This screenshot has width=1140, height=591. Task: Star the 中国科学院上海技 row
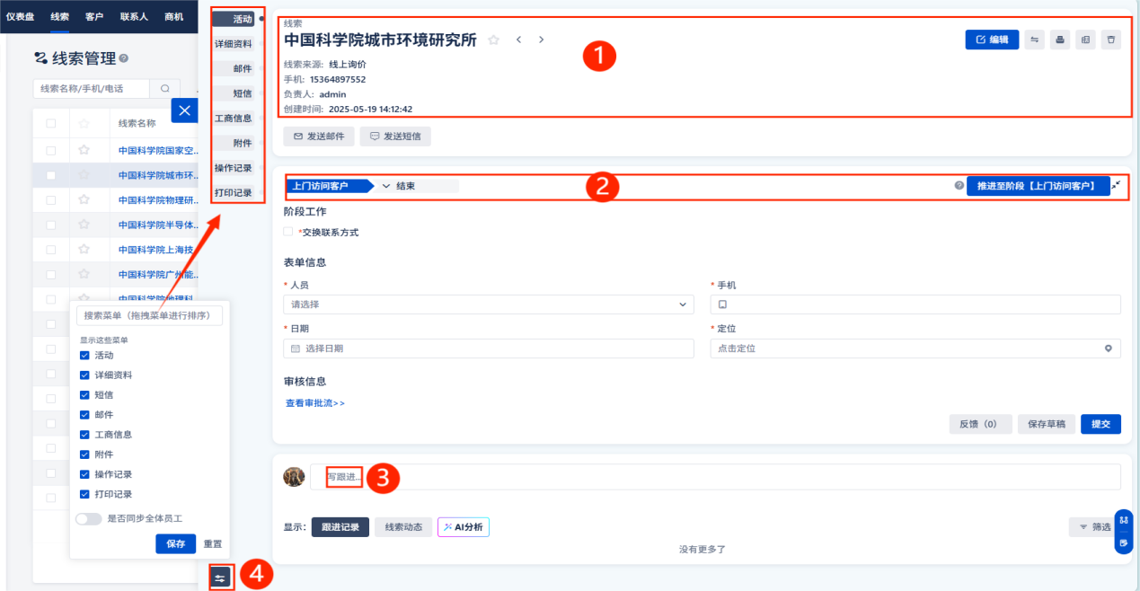click(84, 249)
